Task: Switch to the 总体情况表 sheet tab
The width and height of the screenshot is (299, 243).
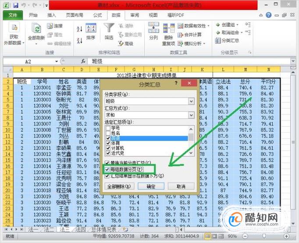Action: pos(104,229)
